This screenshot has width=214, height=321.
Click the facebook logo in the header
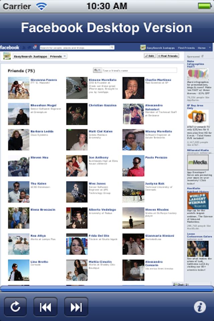(10, 47)
